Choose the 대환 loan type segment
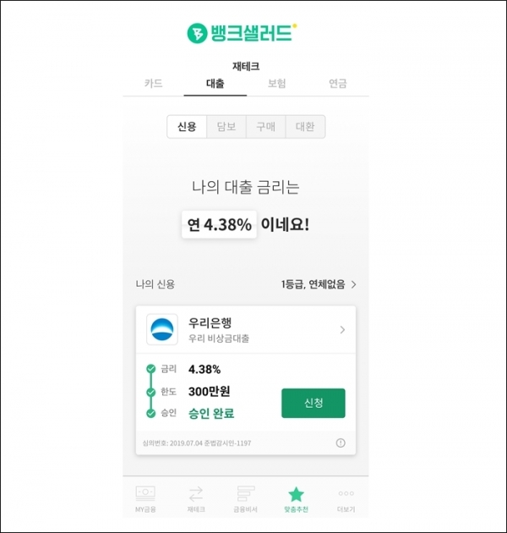507x533 pixels. (305, 127)
